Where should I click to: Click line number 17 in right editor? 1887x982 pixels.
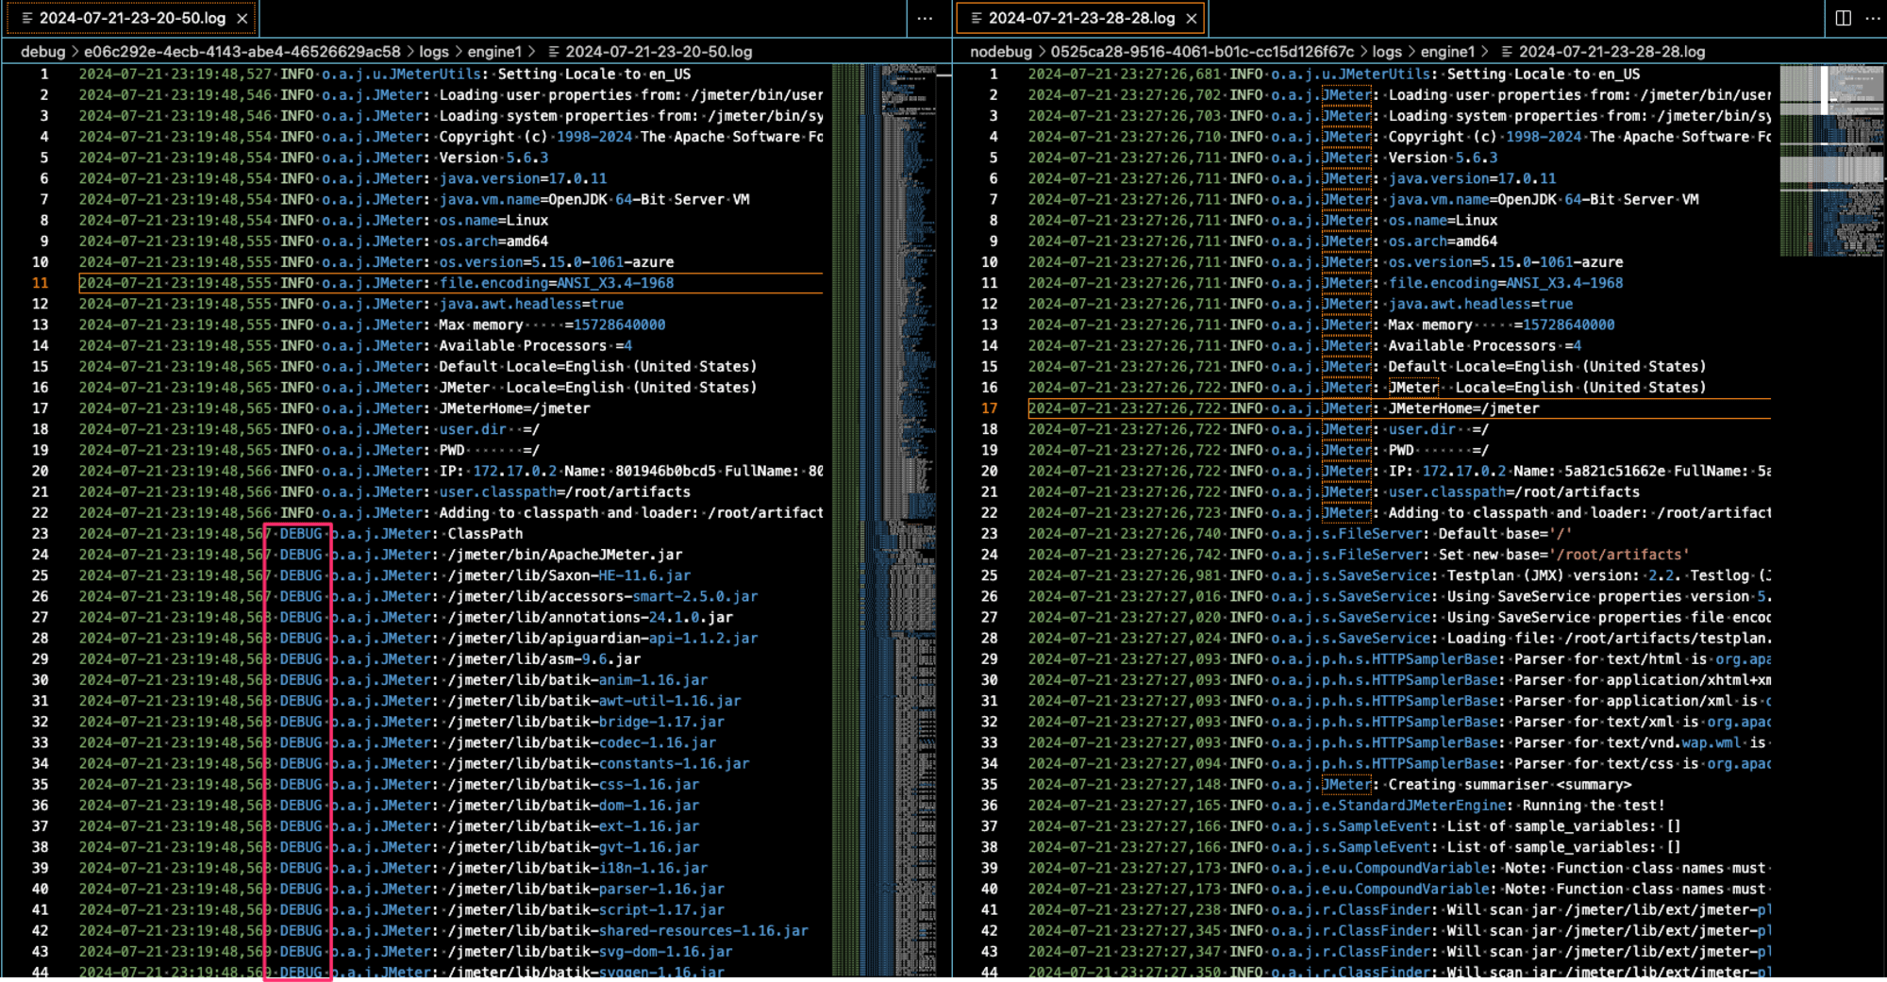coord(989,408)
